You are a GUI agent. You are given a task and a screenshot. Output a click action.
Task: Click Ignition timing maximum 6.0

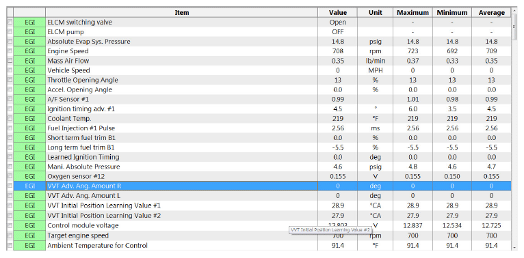click(x=412, y=109)
